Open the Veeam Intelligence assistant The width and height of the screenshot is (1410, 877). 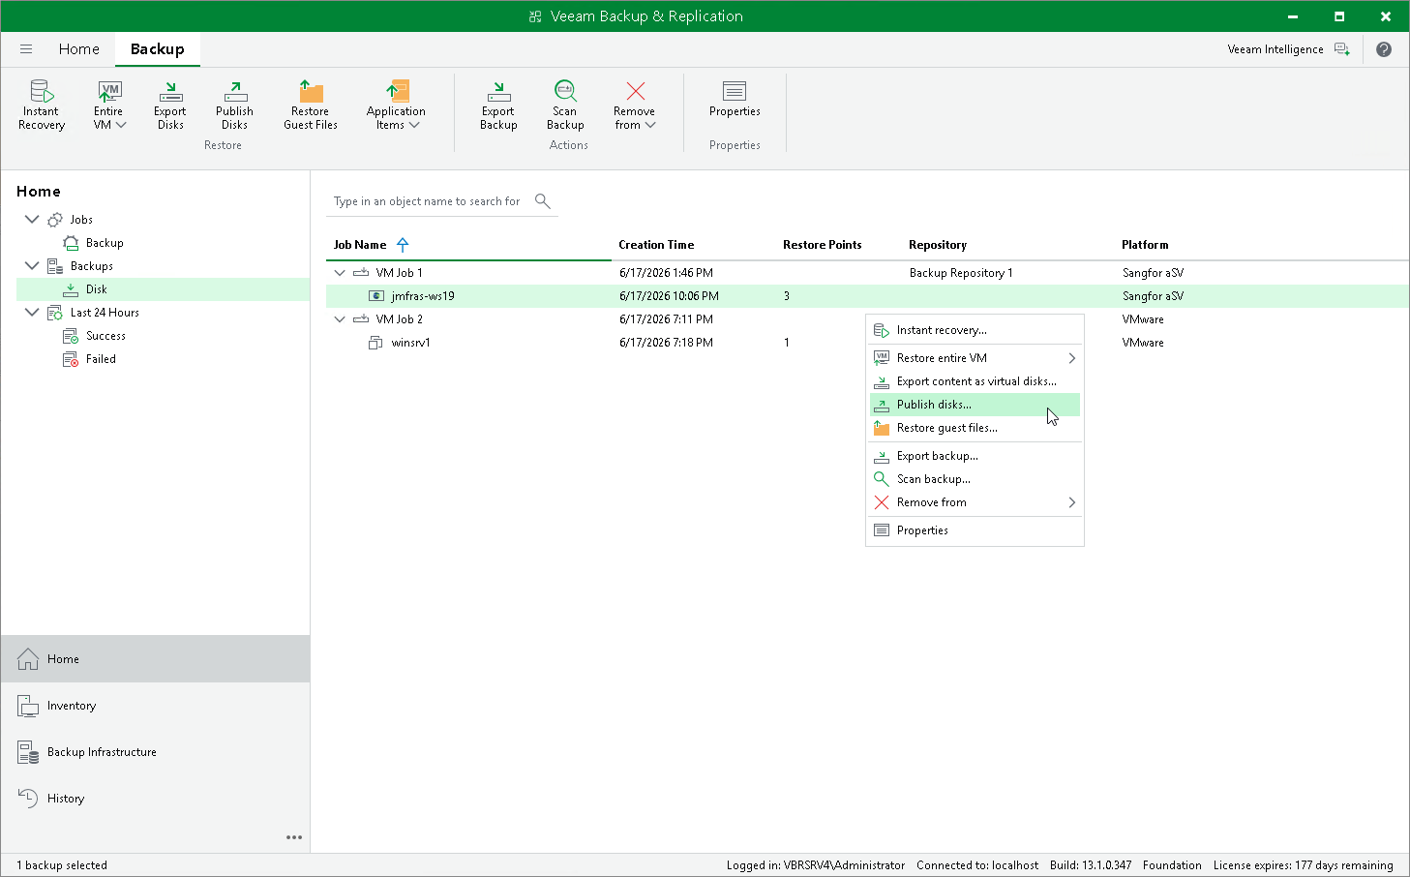[1288, 49]
